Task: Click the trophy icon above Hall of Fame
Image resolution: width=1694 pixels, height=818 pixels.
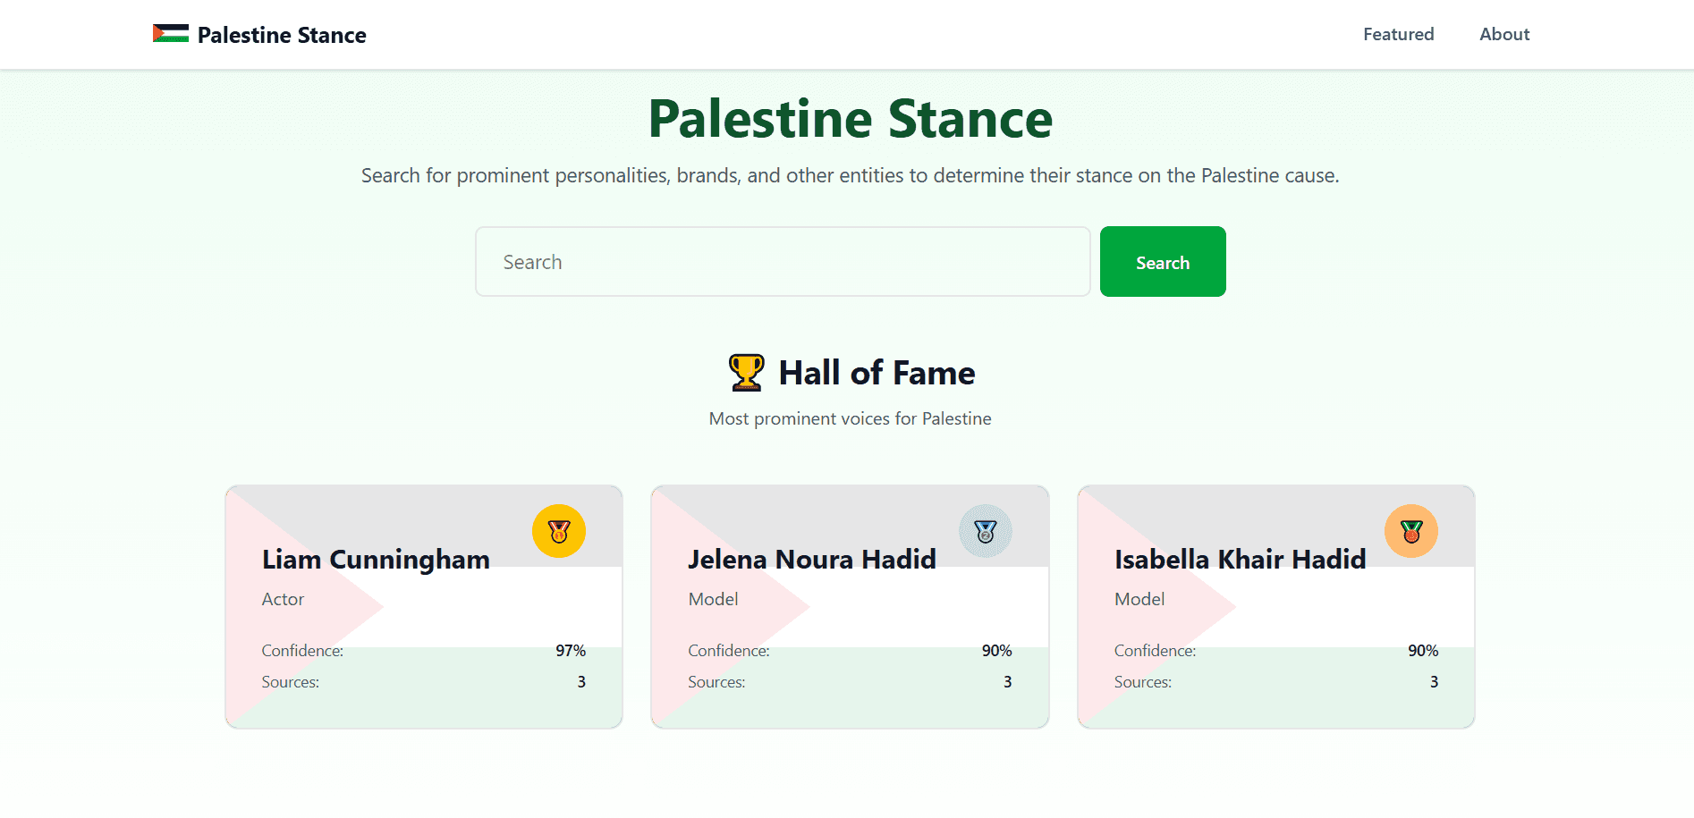Action: 745,373
